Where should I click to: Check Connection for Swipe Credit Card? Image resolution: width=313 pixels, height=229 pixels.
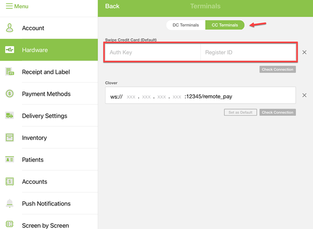[x=278, y=69]
